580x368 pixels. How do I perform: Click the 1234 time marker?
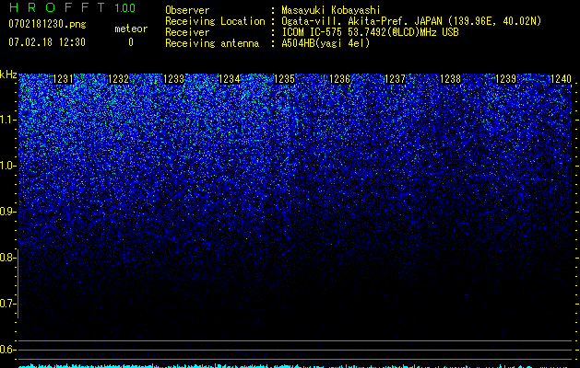click(x=230, y=79)
